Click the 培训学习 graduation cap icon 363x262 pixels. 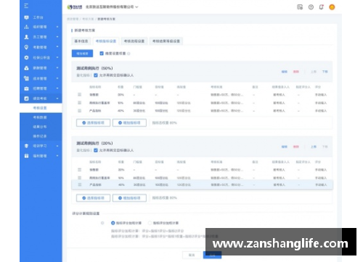tap(26, 146)
